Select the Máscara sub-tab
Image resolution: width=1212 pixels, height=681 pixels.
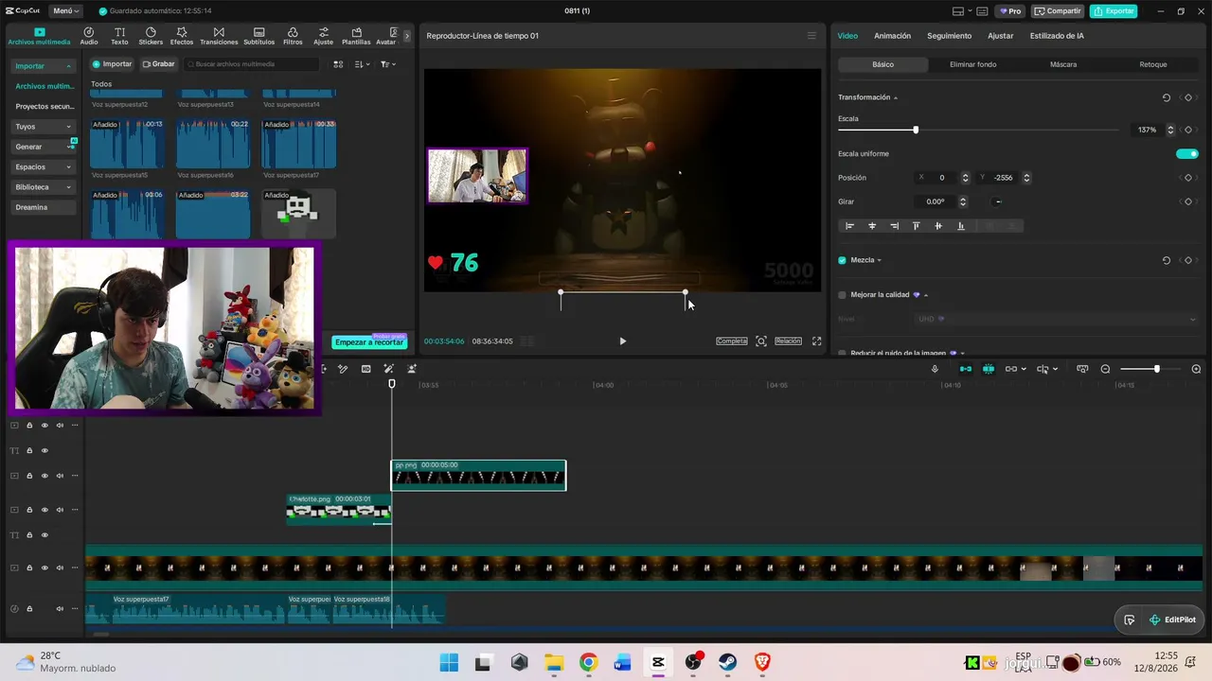click(x=1062, y=64)
